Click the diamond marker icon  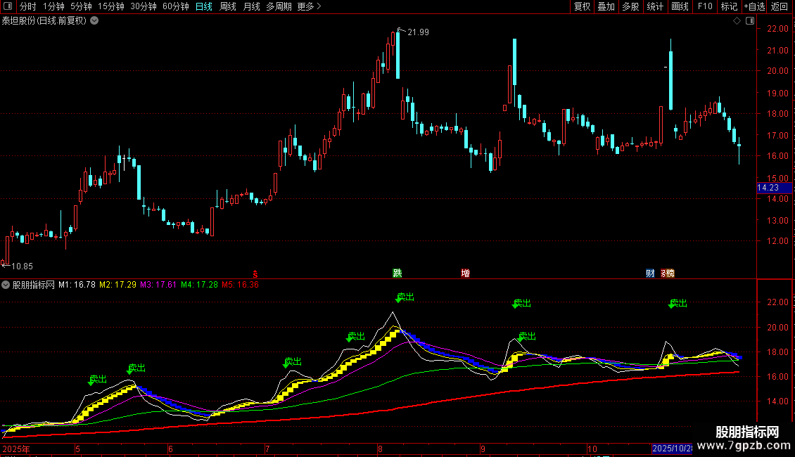[x=737, y=21]
